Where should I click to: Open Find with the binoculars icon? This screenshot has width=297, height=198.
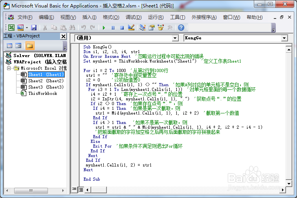(72, 28)
